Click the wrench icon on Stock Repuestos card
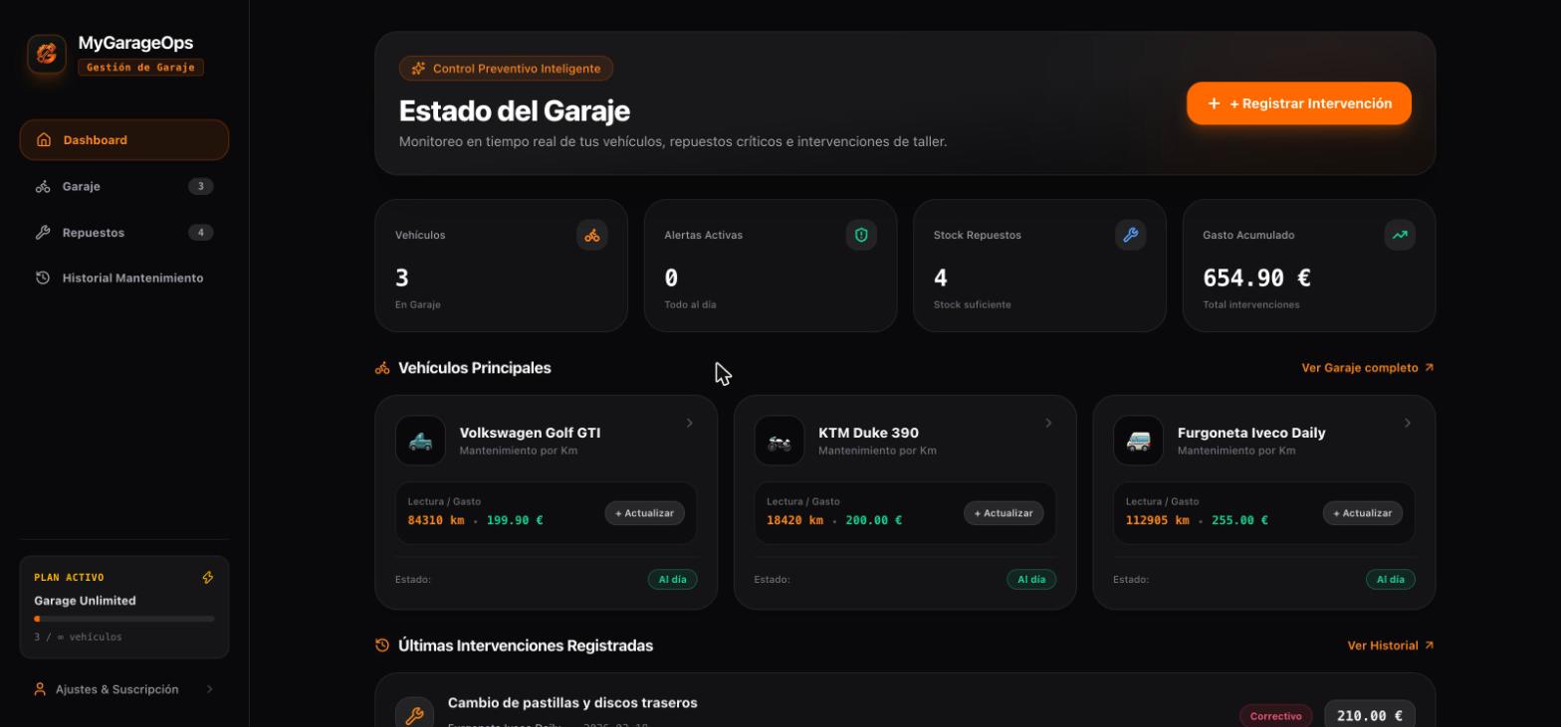Screen dimensions: 1561x727 pos(1131,235)
